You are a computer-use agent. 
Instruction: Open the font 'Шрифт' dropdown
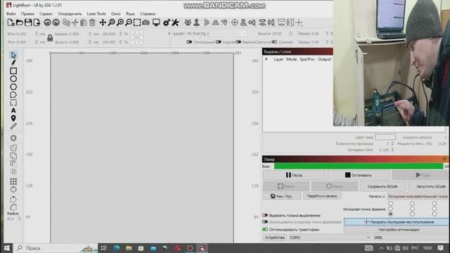coord(217,34)
